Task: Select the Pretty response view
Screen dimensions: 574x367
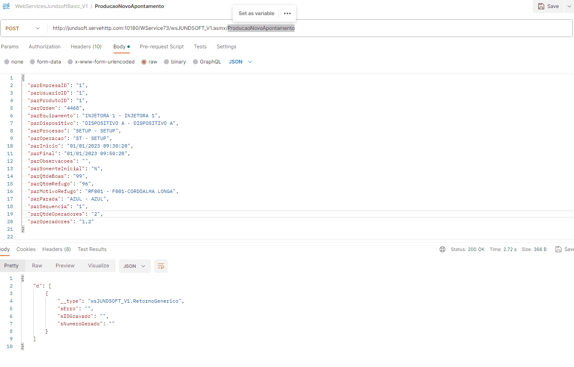Action: [12, 266]
